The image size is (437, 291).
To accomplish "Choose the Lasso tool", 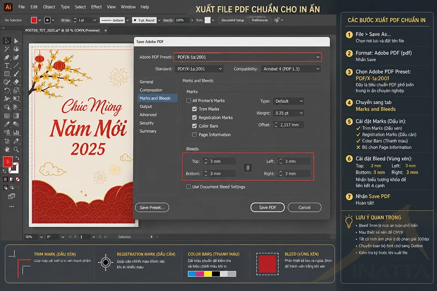I will pyautogui.click(x=16, y=49).
